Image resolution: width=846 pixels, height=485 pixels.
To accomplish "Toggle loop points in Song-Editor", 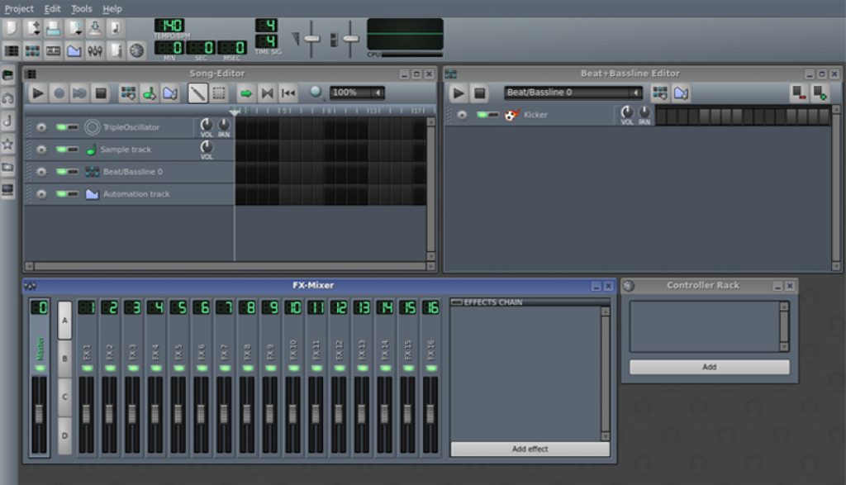I will tap(267, 93).
